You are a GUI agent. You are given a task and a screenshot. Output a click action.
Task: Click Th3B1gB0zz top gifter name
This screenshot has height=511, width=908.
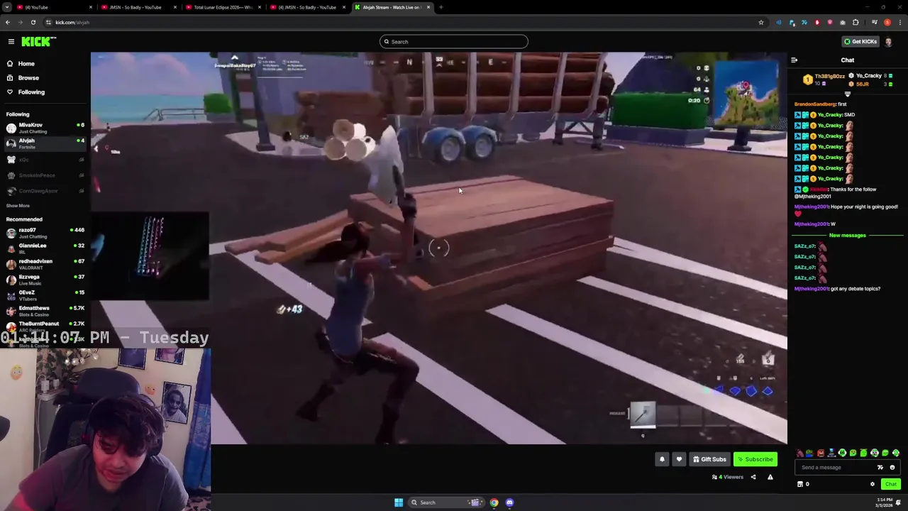pos(829,77)
